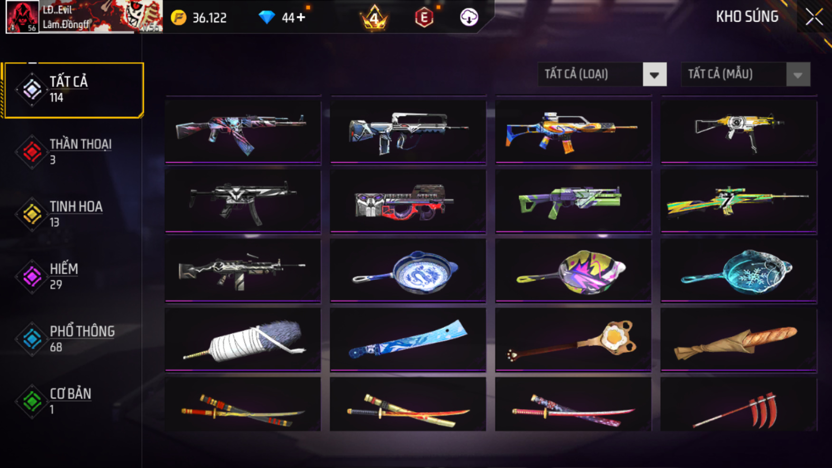Expand the Tất Cả (Loại) dropdown arrow
Screen dimensions: 832x468
click(654, 75)
